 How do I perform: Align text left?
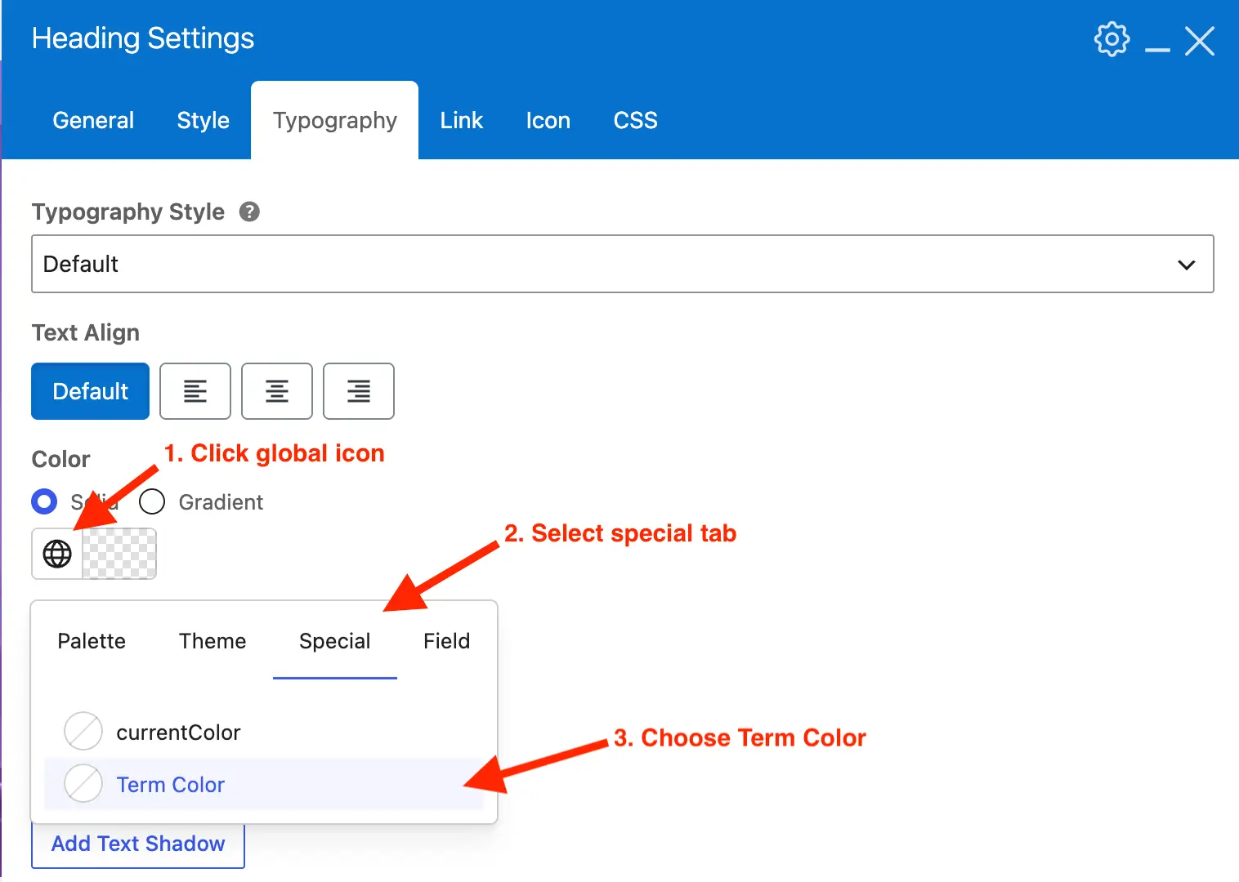(195, 391)
